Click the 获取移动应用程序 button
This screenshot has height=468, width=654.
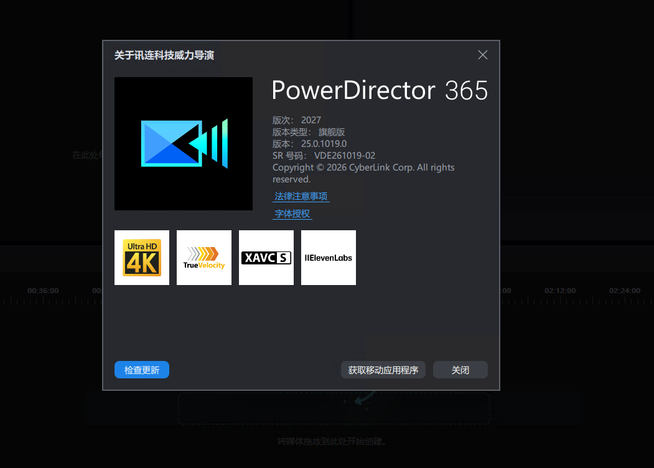(383, 370)
